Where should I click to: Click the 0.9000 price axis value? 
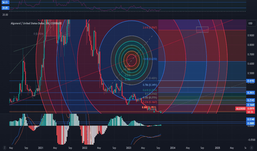pyautogui.click(x=251, y=35)
